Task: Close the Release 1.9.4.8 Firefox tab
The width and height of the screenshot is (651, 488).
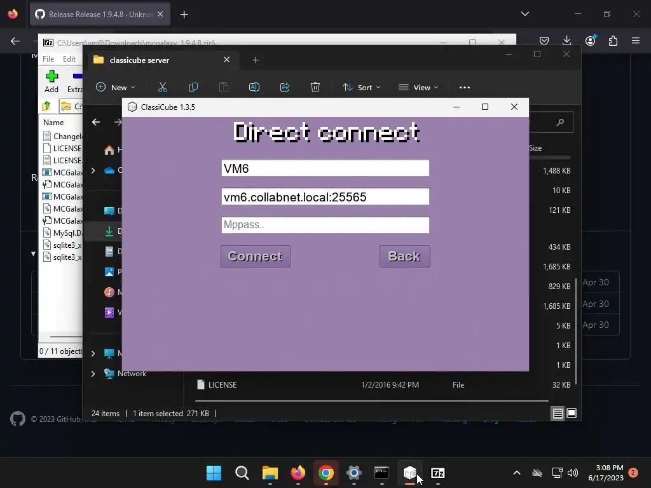Action: coord(160,14)
